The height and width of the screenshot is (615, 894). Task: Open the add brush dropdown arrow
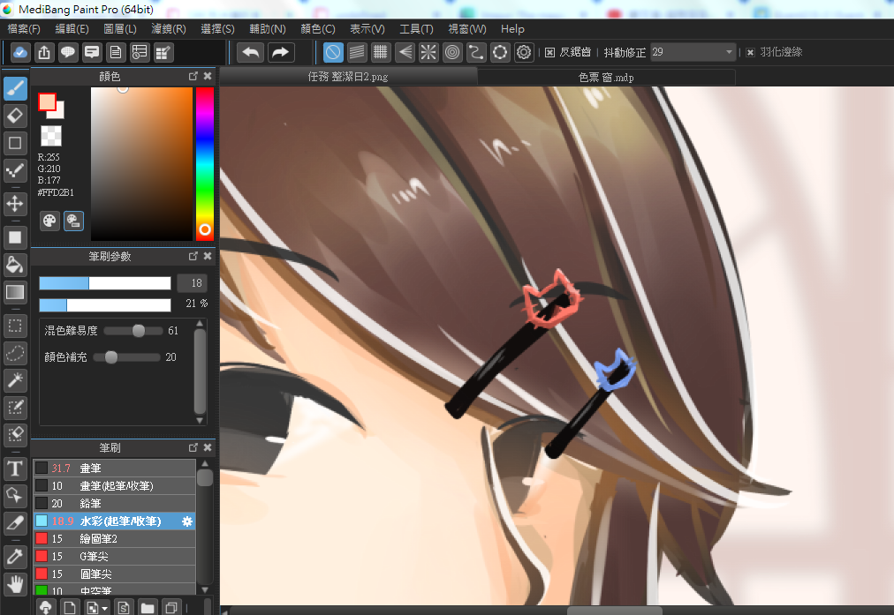point(105,609)
